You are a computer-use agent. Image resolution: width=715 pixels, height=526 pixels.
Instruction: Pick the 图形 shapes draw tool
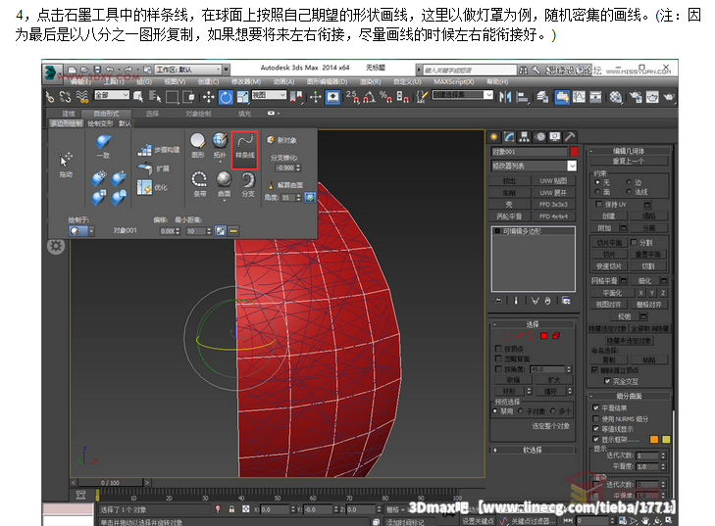(198, 145)
